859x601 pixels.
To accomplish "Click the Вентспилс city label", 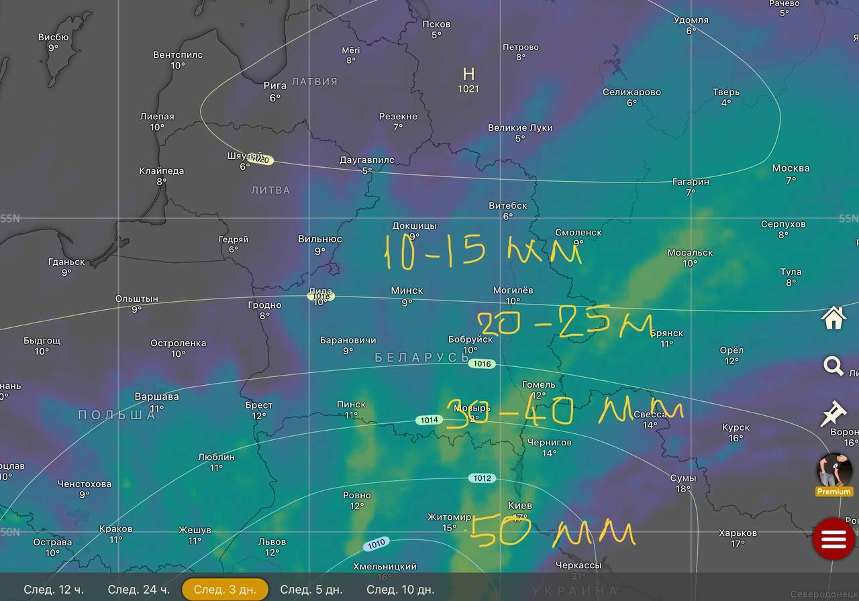I will [178, 54].
